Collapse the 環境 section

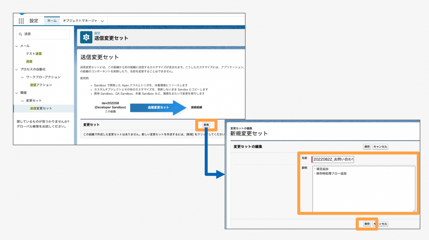click(x=17, y=93)
